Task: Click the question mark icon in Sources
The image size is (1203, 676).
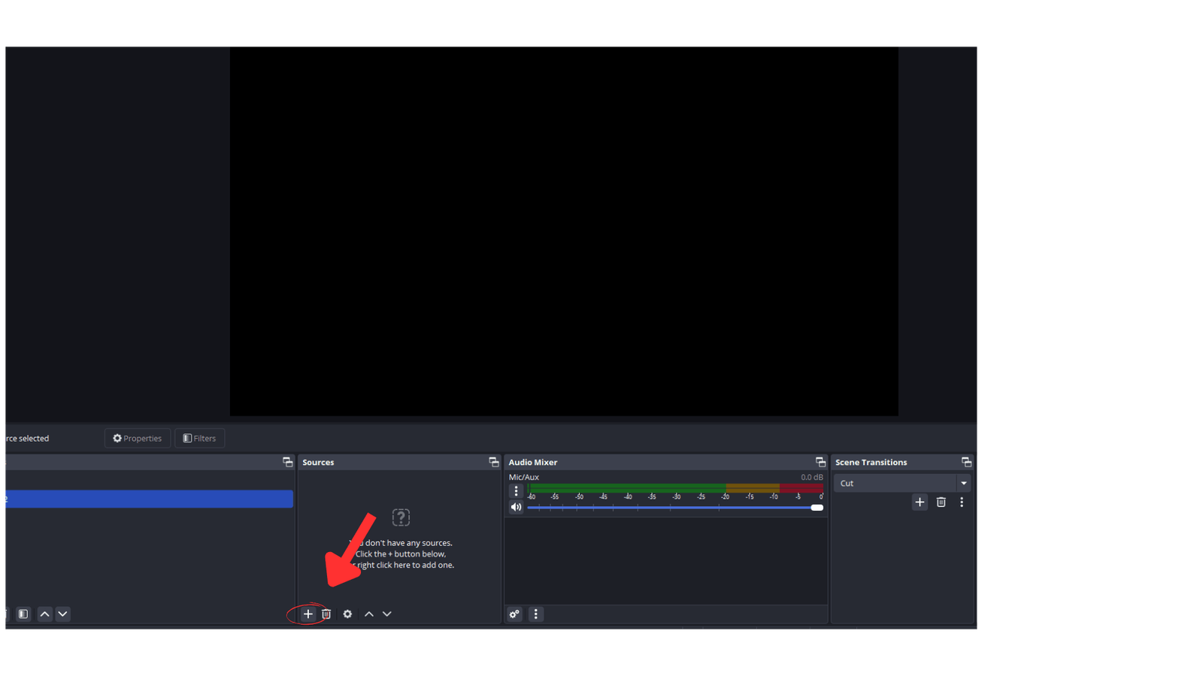Action: (x=401, y=517)
